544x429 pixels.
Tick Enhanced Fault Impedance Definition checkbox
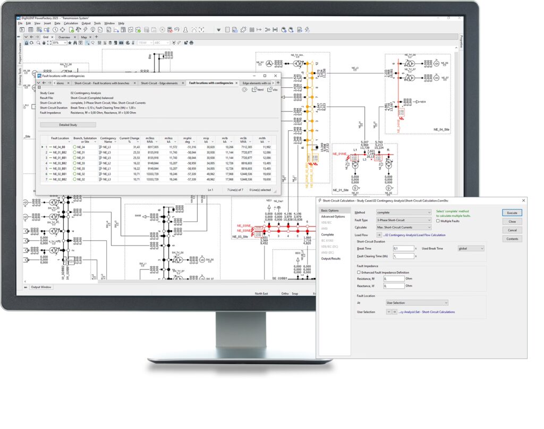pyautogui.click(x=359, y=272)
